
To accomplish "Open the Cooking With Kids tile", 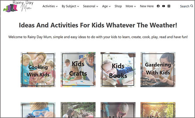I will point(38,70).
